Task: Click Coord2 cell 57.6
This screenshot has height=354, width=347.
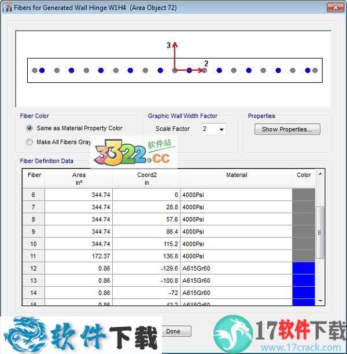Action: coord(147,219)
